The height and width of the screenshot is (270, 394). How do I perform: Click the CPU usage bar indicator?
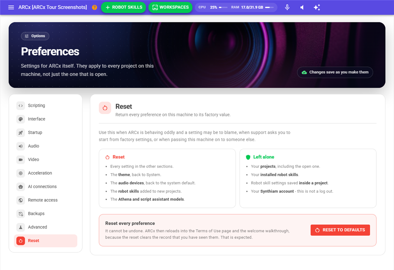(223, 7)
